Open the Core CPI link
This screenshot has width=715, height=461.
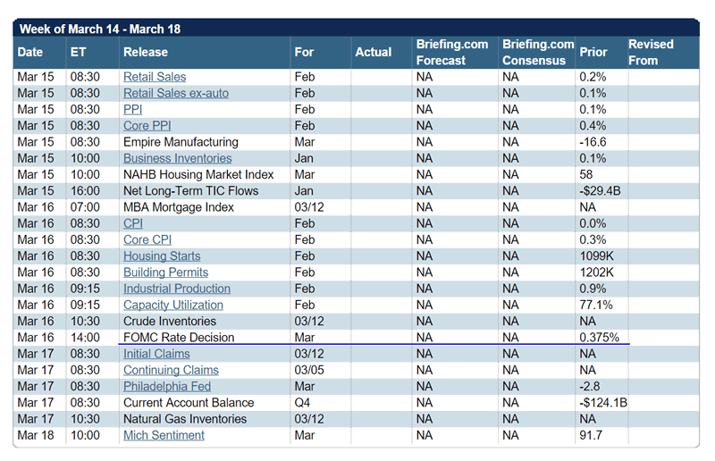(147, 239)
